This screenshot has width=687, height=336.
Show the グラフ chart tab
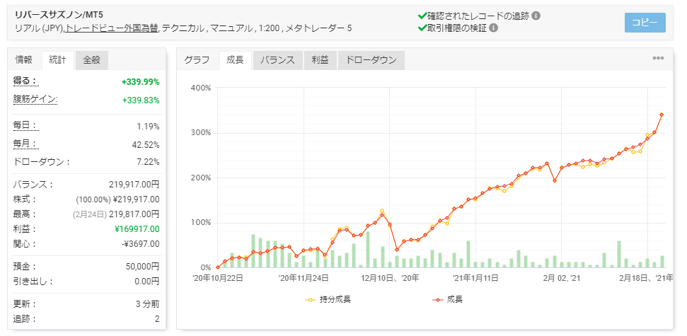197,60
